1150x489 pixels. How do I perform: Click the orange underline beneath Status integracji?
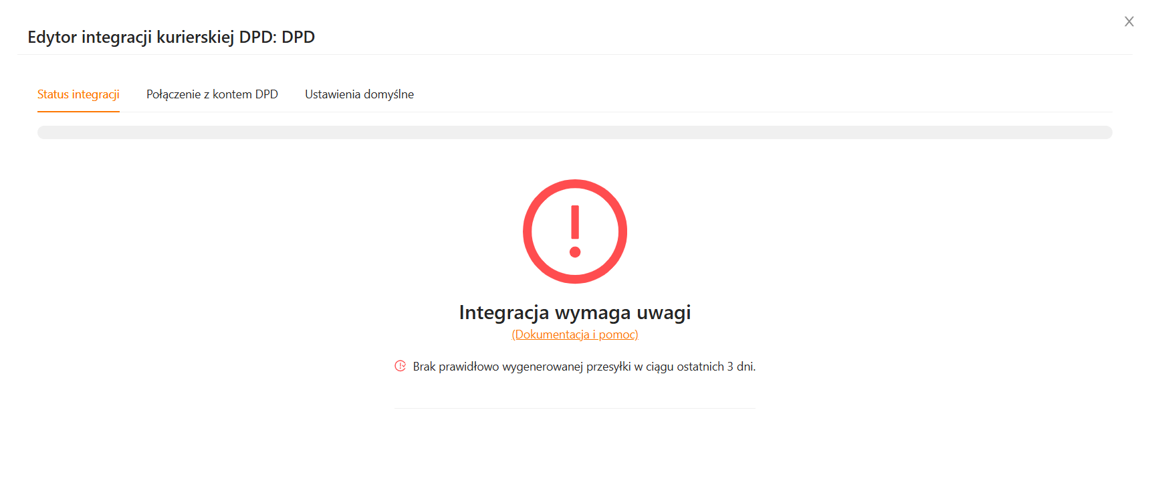tap(78, 111)
